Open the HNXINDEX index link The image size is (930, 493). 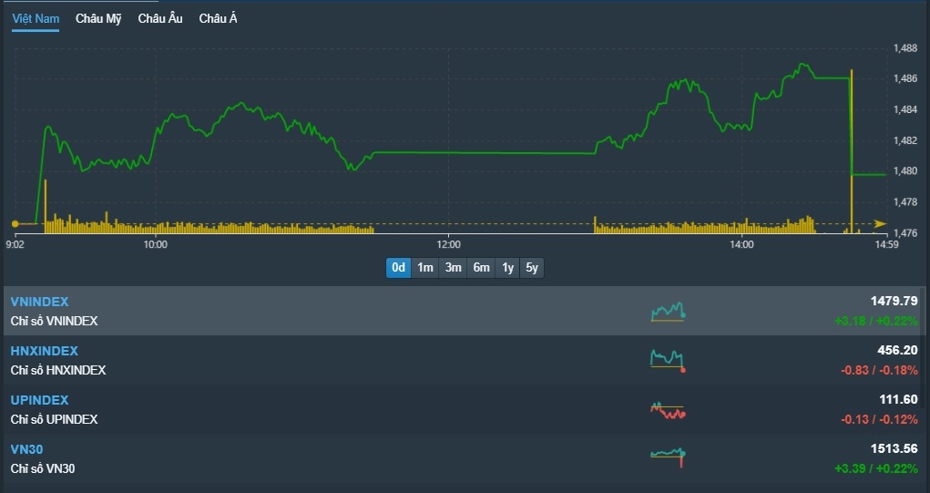click(x=44, y=351)
